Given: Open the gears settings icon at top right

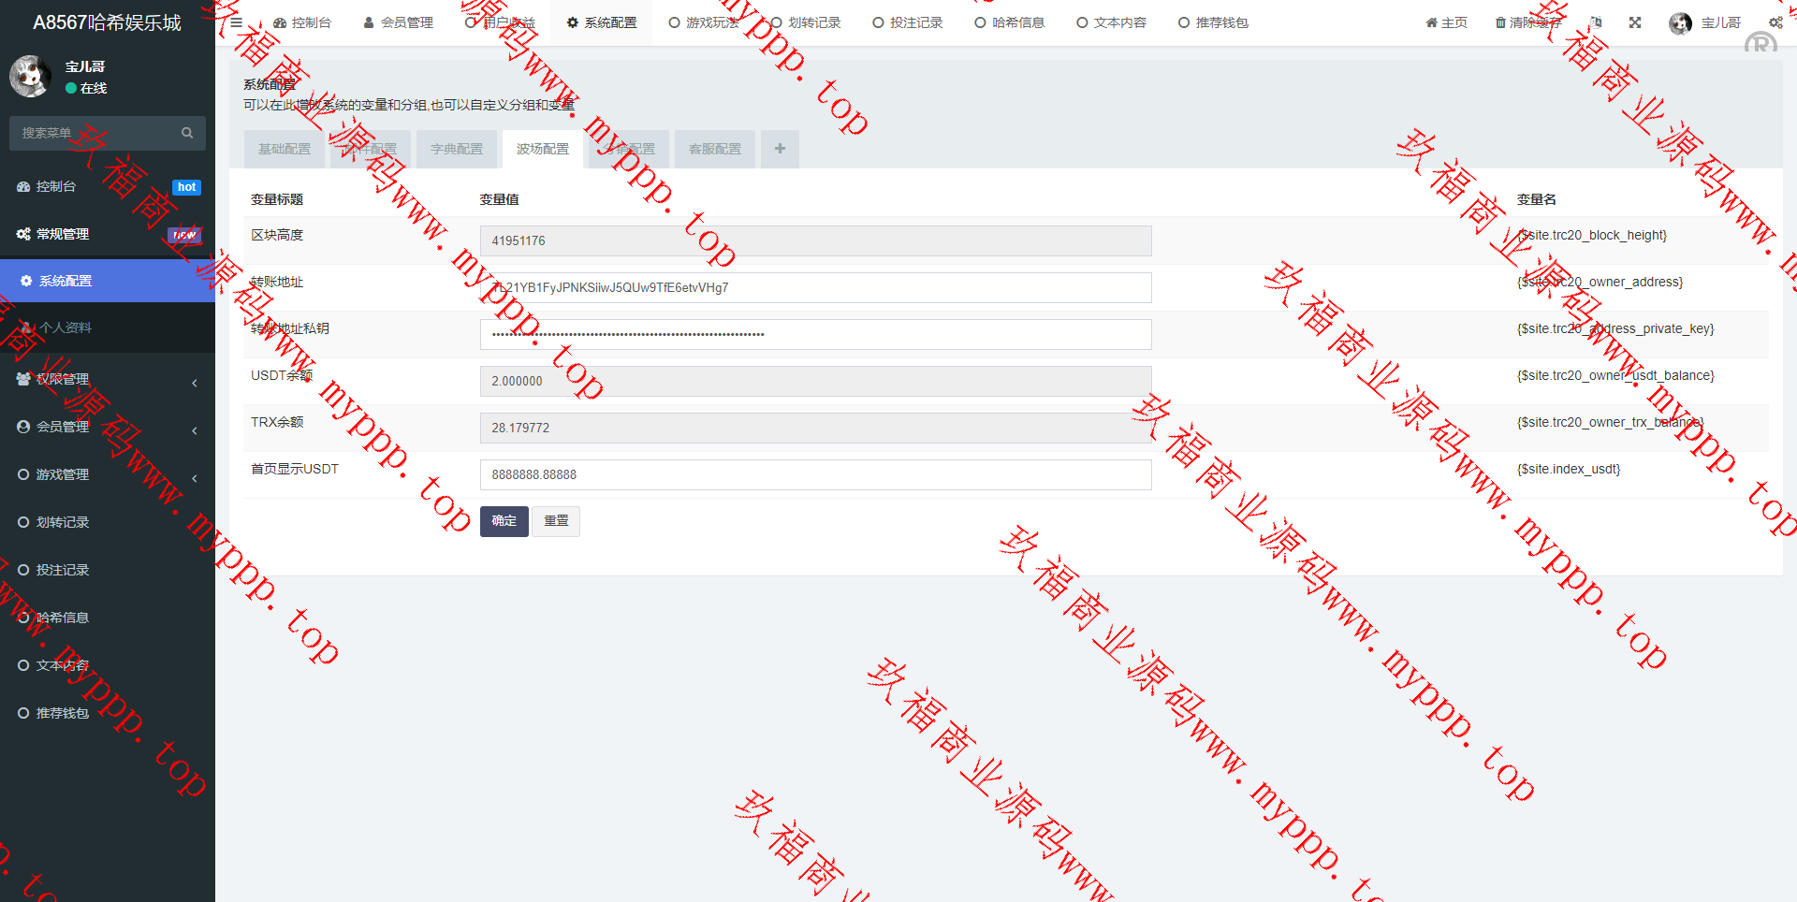Looking at the screenshot, I should click(x=1775, y=22).
